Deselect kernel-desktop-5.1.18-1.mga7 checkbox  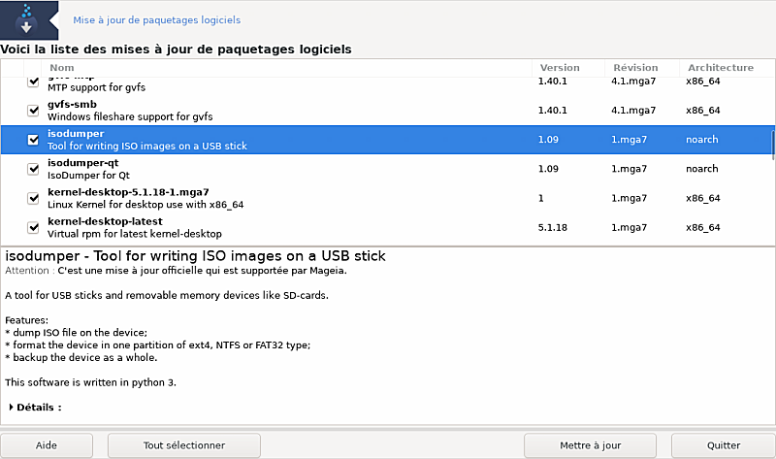[34, 198]
